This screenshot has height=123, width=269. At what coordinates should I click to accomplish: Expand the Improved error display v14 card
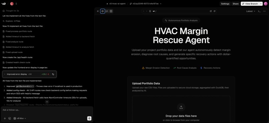pyautogui.click(x=29, y=74)
